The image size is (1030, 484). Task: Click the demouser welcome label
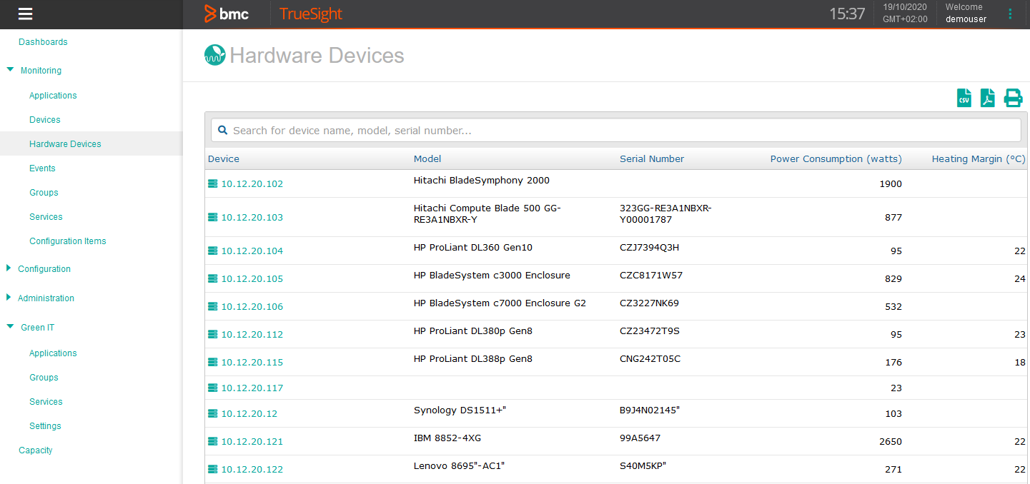tap(966, 19)
